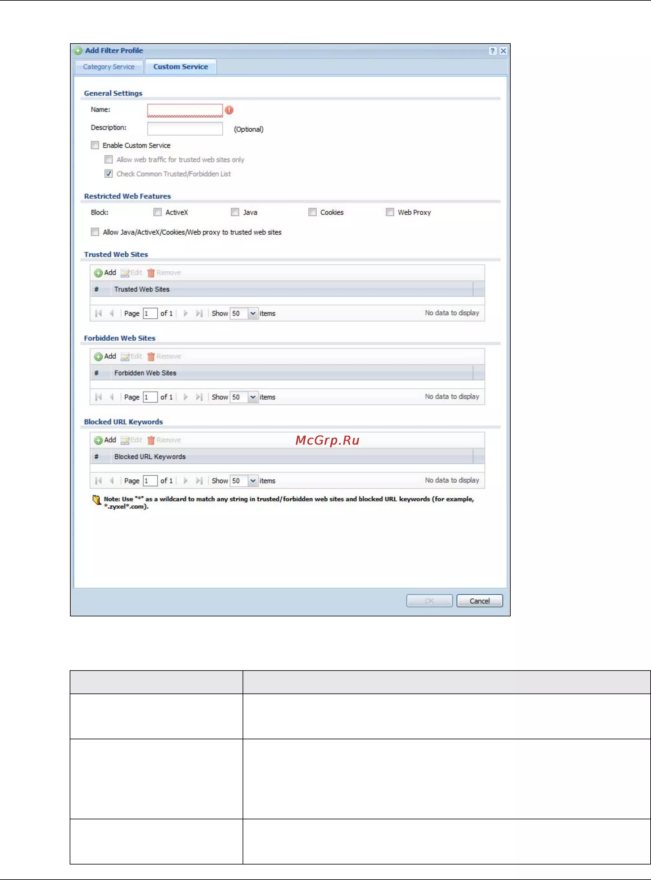This screenshot has height=880, width=651.
Task: Tick the Block Cookies checkbox
Action: point(313,212)
